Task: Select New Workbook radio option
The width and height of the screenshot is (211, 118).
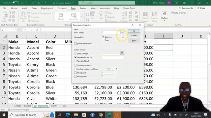Action: click(75, 61)
